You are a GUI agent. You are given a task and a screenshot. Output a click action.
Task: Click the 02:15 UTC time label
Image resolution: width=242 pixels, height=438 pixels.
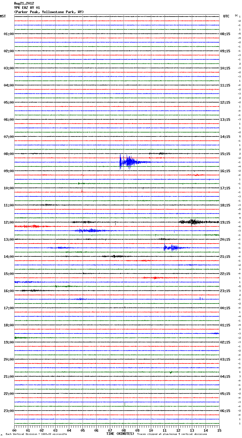click(225, 342)
